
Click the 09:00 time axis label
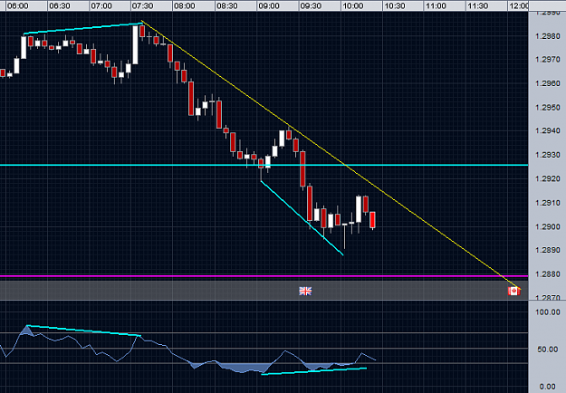(x=269, y=6)
